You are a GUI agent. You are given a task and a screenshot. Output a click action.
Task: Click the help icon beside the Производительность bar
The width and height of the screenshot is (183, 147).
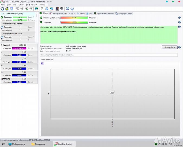(x=179, y=18)
